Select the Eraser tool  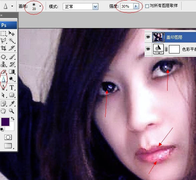pyautogui.click(x=4, y=72)
